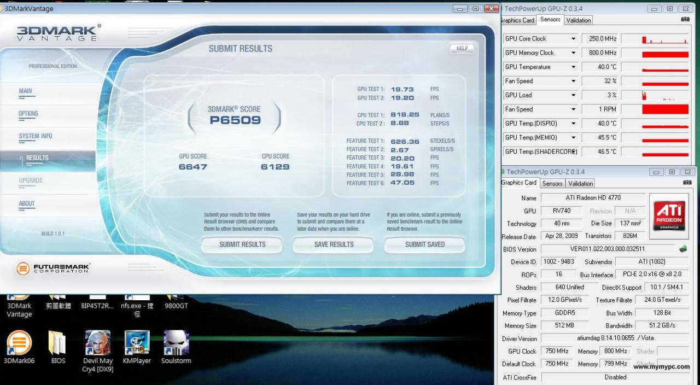Viewport: 700px width, 385px height.
Task: Open the GPU Memory Clock sensor dropdown
Action: pos(574,53)
